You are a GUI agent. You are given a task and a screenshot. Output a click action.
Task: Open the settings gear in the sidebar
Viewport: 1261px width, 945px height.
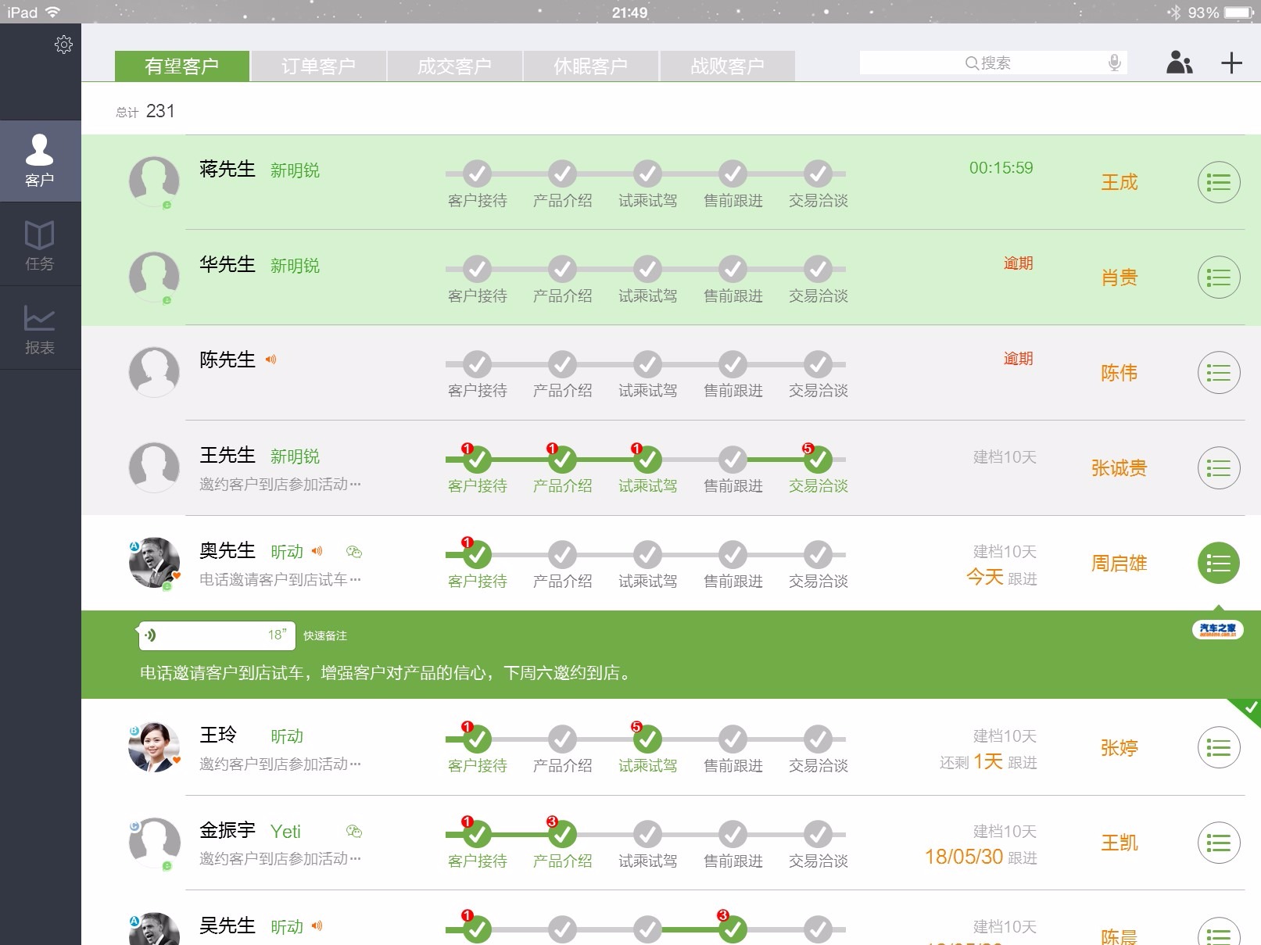(64, 45)
